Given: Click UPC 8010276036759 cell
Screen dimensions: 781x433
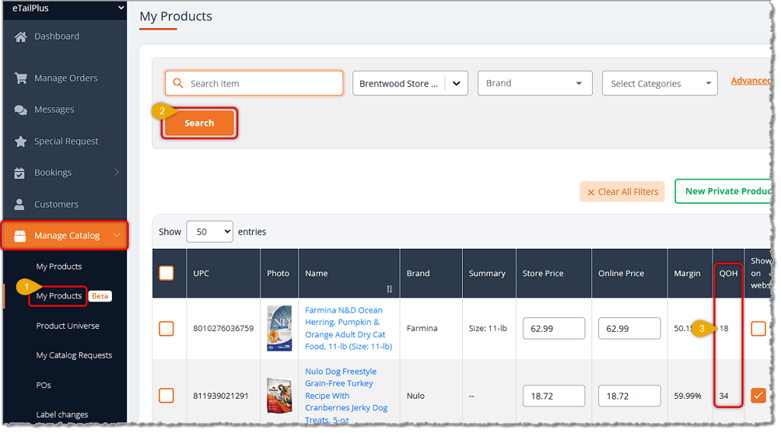Looking at the screenshot, I should (223, 329).
